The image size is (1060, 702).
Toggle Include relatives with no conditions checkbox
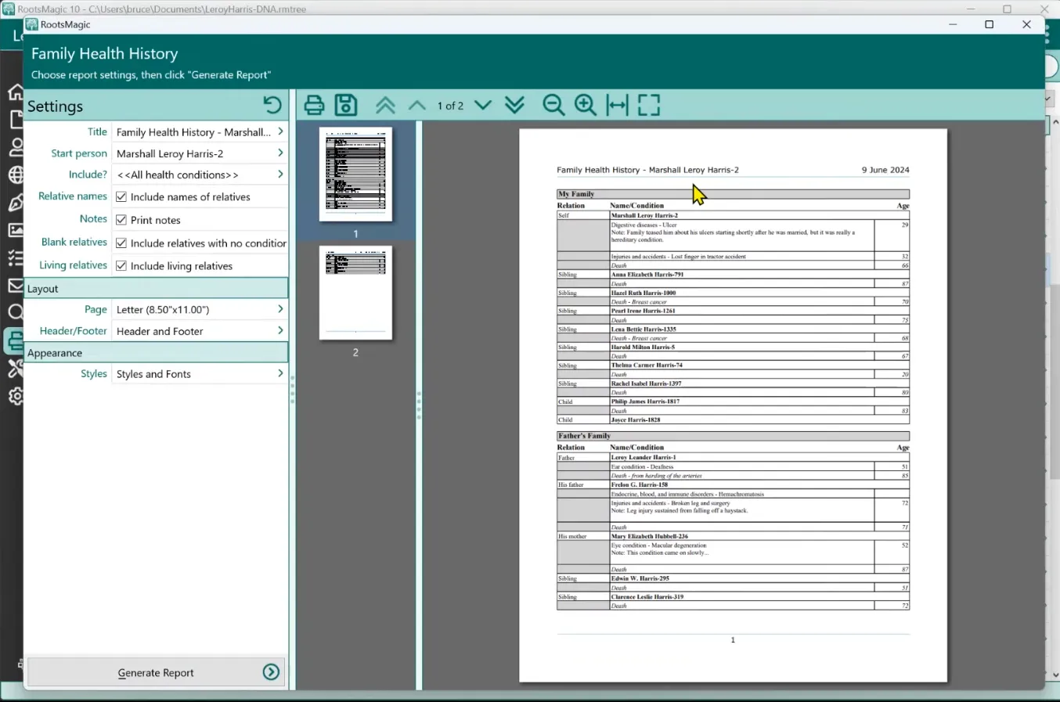[121, 243]
